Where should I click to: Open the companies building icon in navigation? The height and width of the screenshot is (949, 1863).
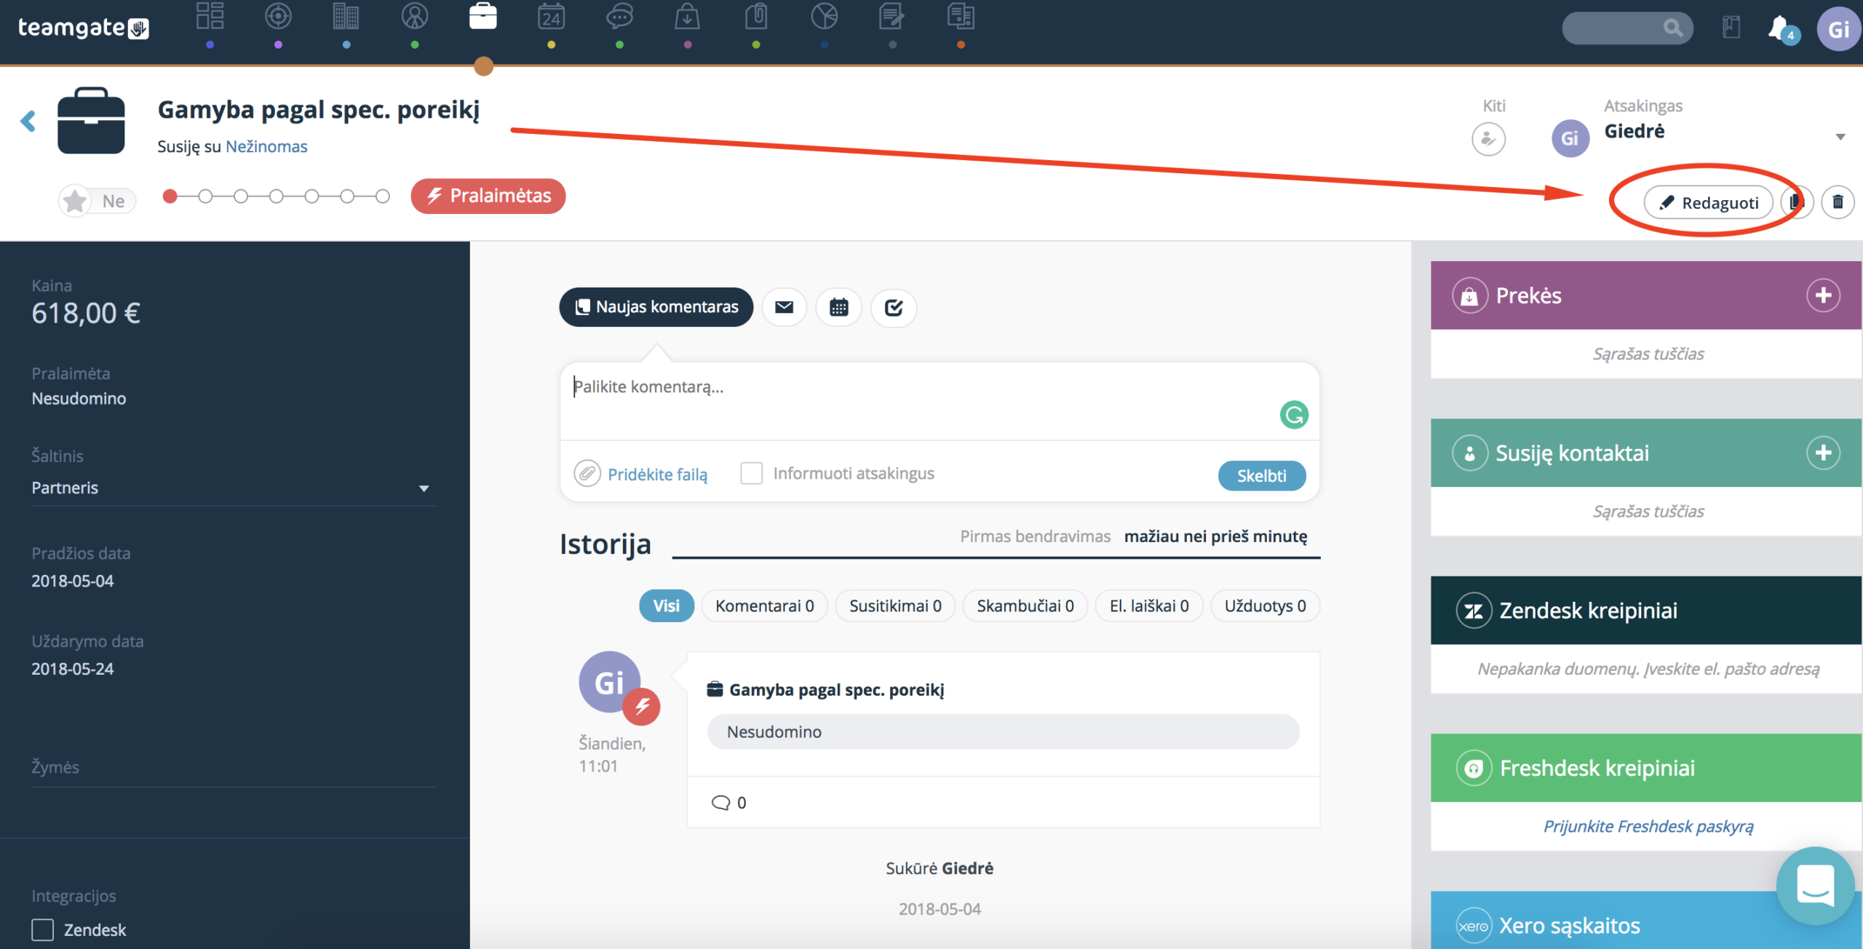[x=346, y=16]
